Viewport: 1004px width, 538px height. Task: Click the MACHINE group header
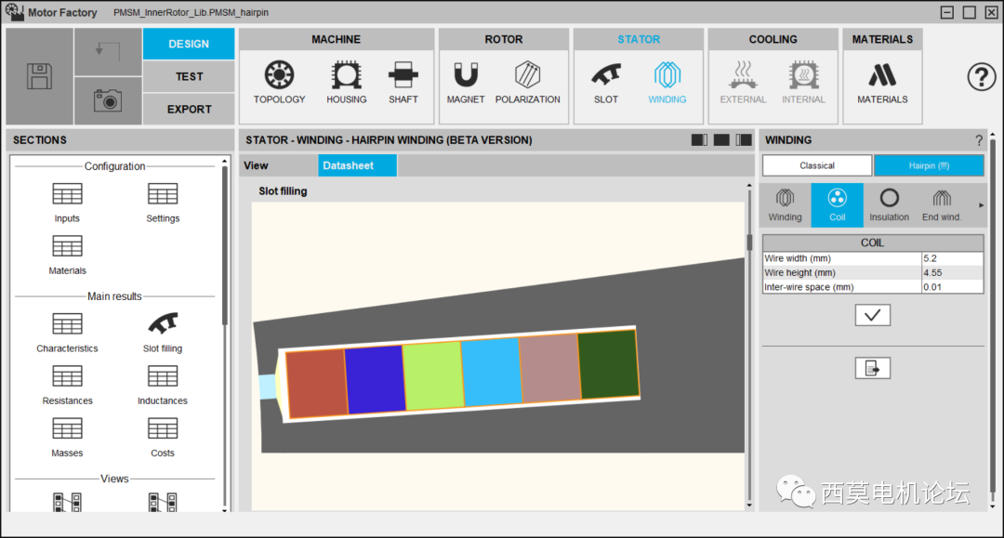pos(337,39)
